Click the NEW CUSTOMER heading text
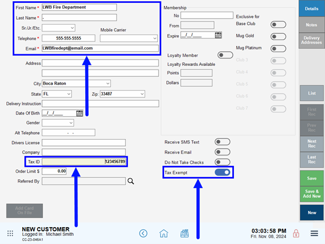Image resolution: width=325 pixels, height=244 pixels. coord(46,229)
